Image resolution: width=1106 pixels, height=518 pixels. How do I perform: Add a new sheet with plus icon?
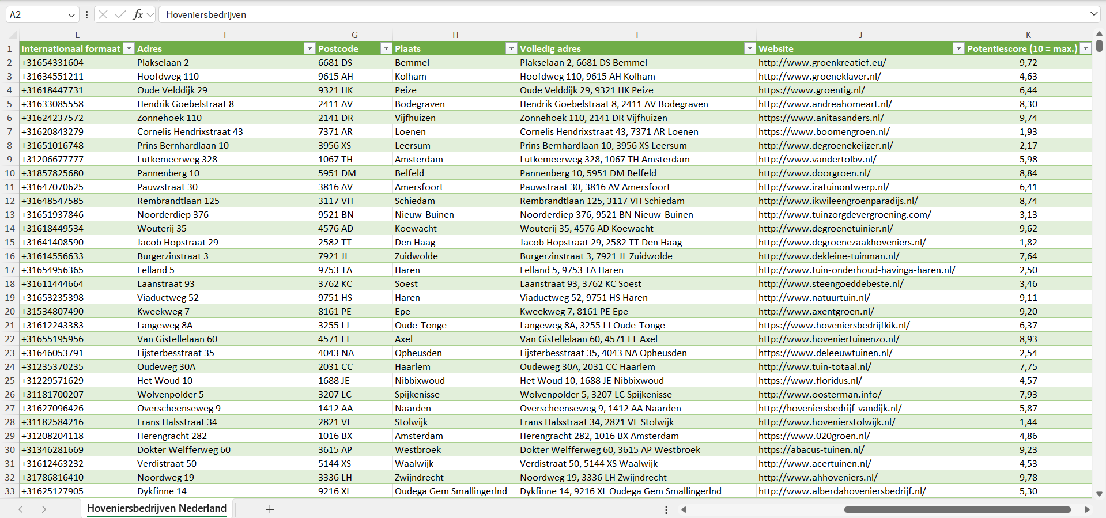coord(270,509)
